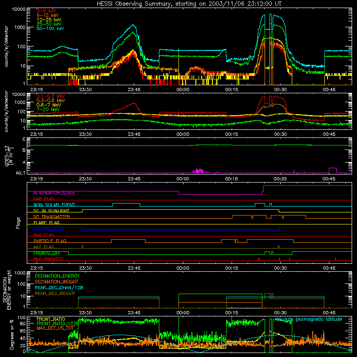Select the 0.3-0.8 MeV legend label

coord(51,100)
